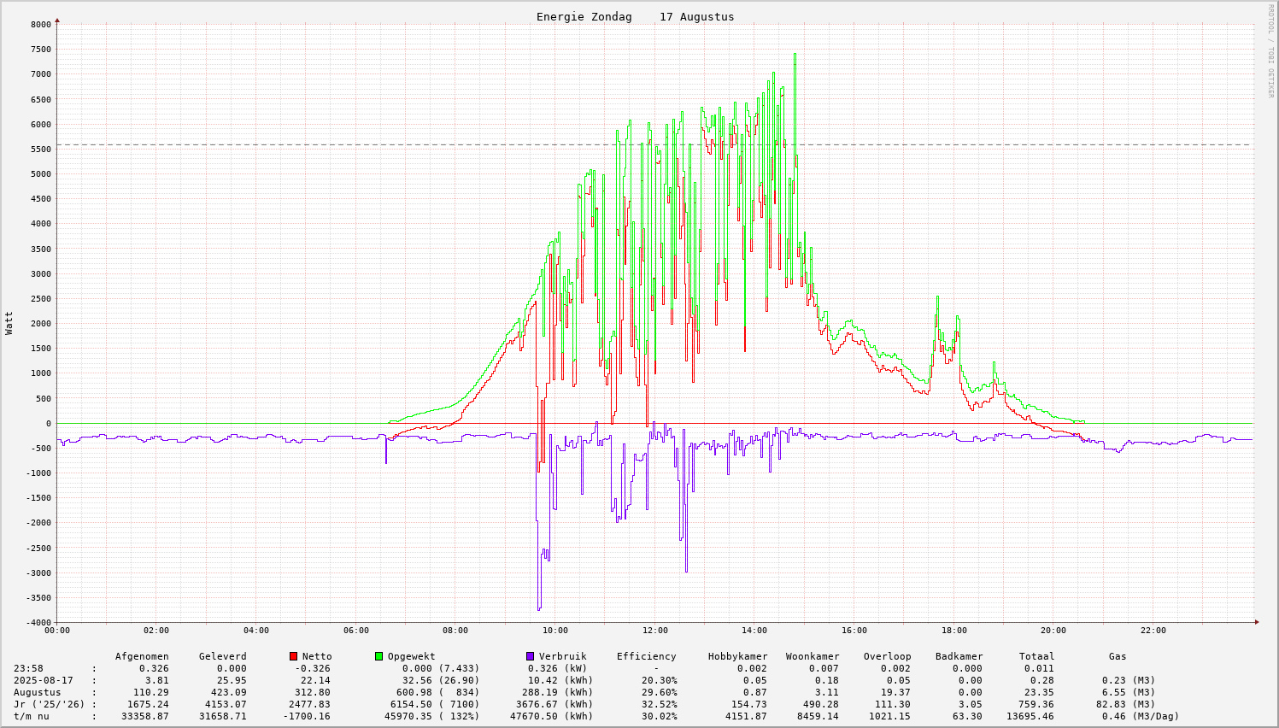Click the arrowhead at right end of X-axis
The height and width of the screenshot is (728, 1279).
tap(1257, 622)
